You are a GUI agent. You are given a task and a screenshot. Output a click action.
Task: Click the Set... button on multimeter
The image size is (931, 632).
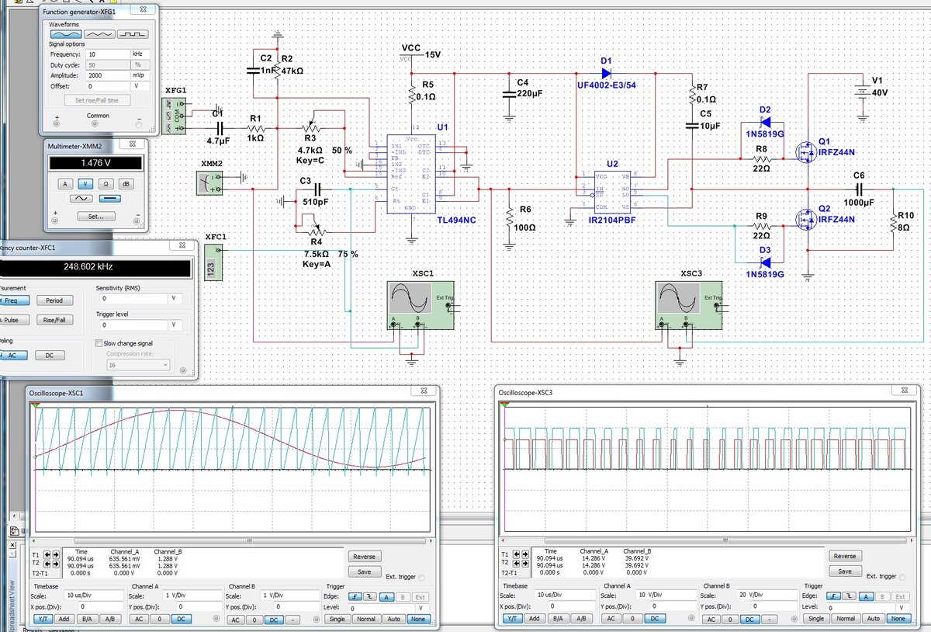click(x=95, y=216)
